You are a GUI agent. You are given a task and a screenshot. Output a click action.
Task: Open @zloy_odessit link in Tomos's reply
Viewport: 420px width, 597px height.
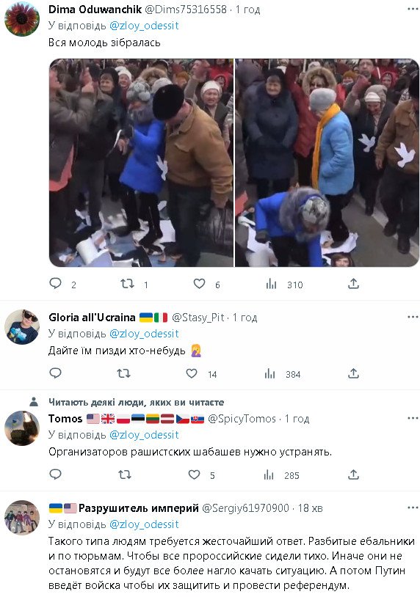pyautogui.click(x=144, y=435)
